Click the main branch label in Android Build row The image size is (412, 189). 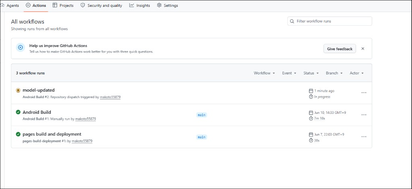202,115
